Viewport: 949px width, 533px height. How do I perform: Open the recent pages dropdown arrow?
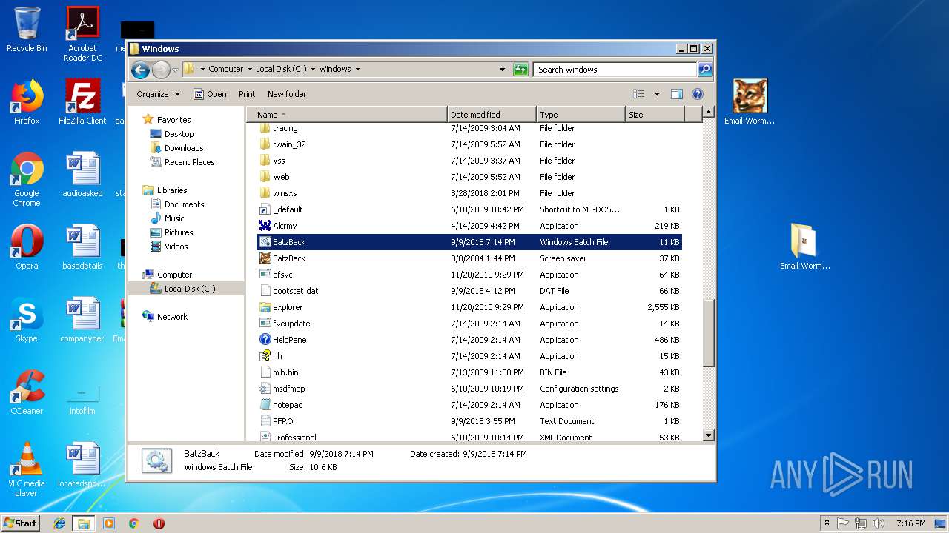176,70
